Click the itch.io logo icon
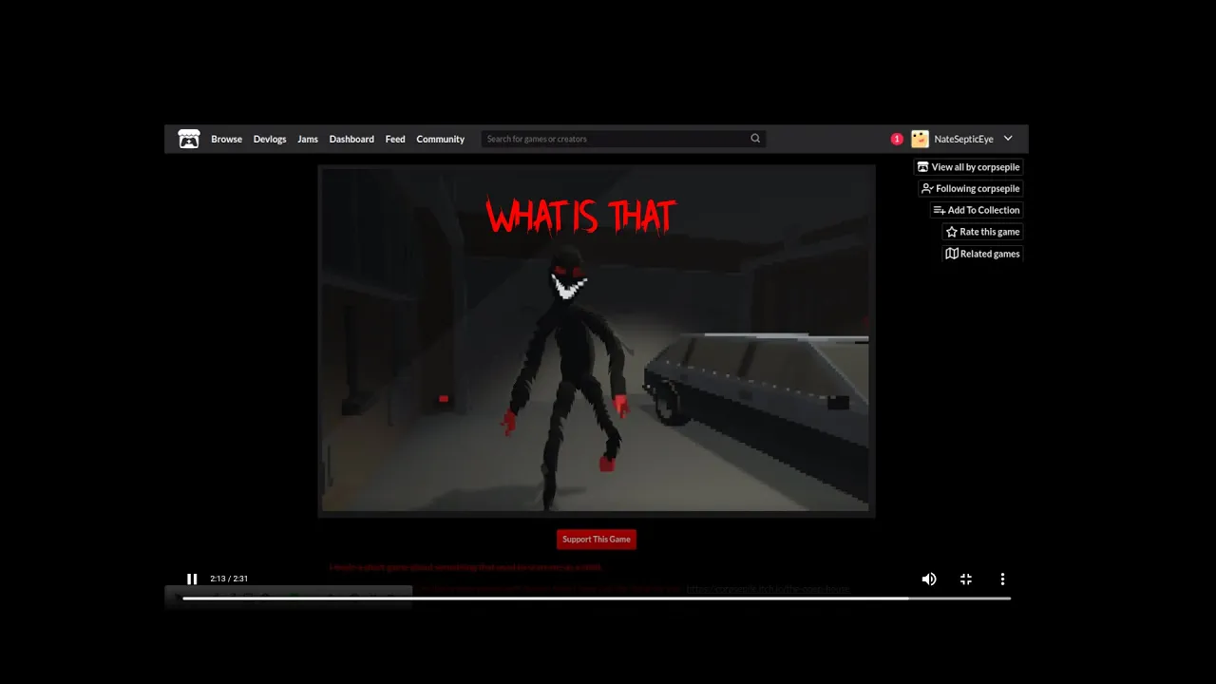The width and height of the screenshot is (1216, 684). pos(189,139)
